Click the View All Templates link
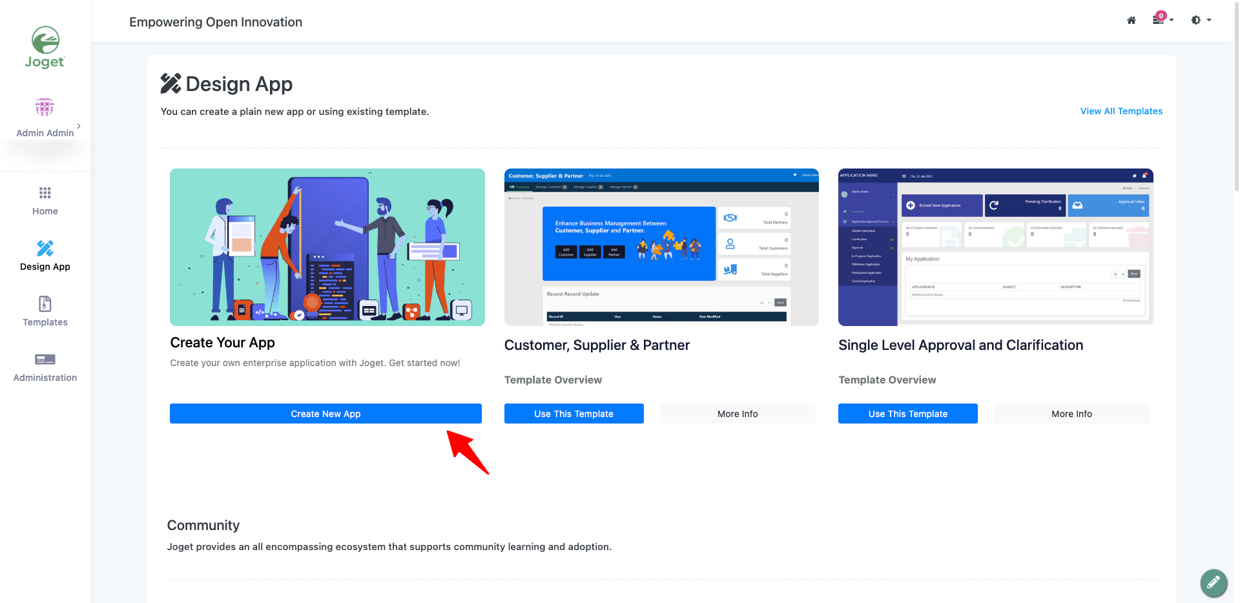 point(1121,111)
